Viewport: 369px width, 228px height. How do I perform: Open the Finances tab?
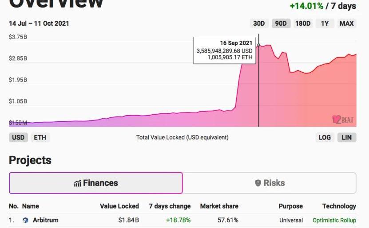point(96,183)
